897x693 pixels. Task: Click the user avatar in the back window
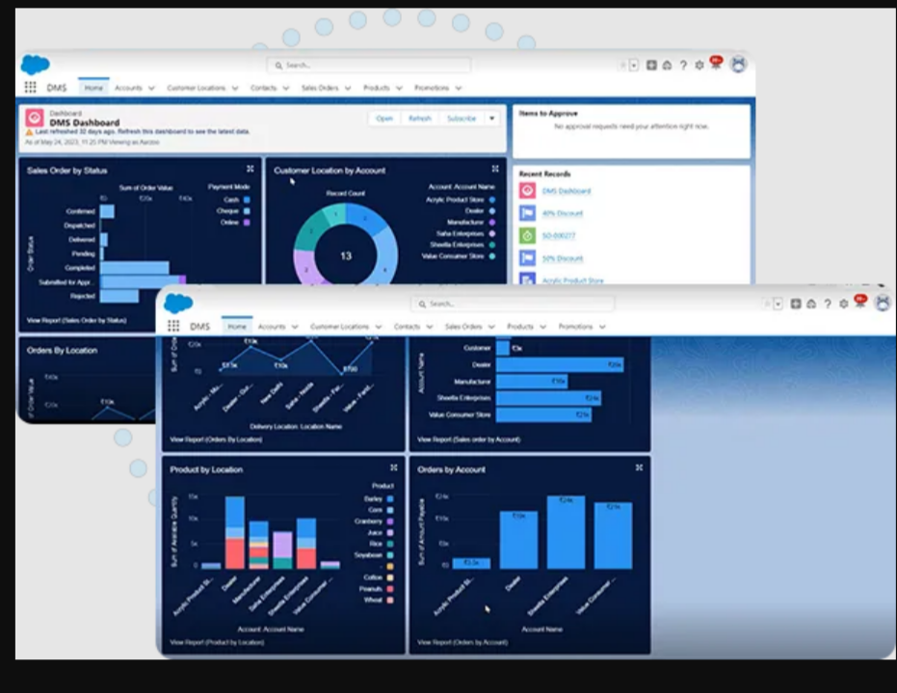[x=739, y=65]
